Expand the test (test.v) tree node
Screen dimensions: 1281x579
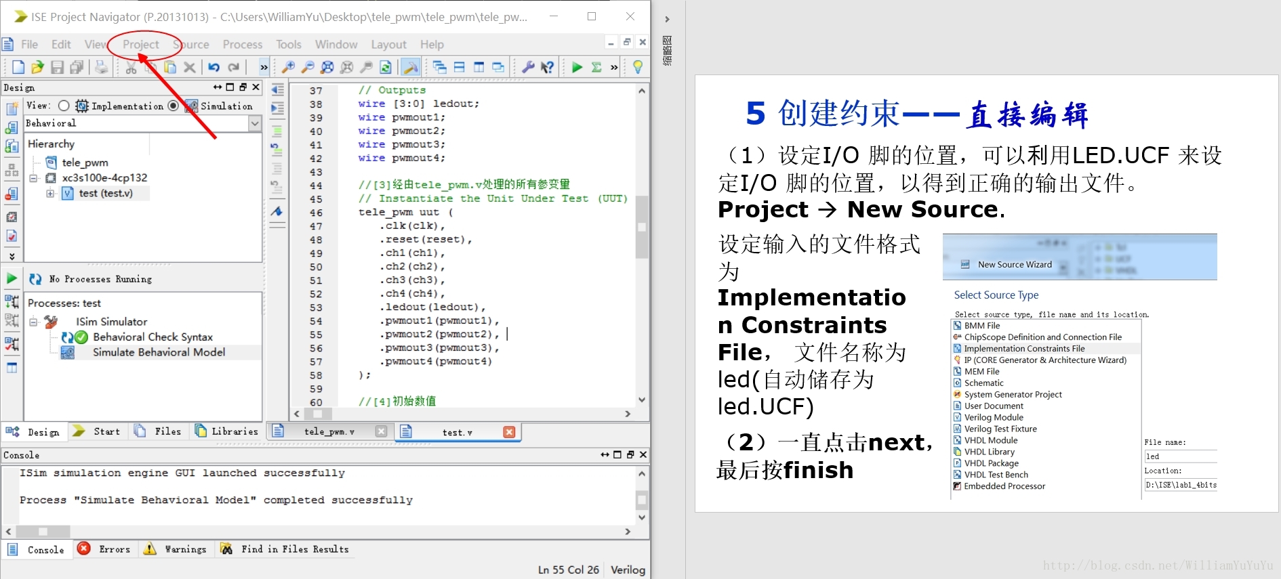(x=50, y=194)
